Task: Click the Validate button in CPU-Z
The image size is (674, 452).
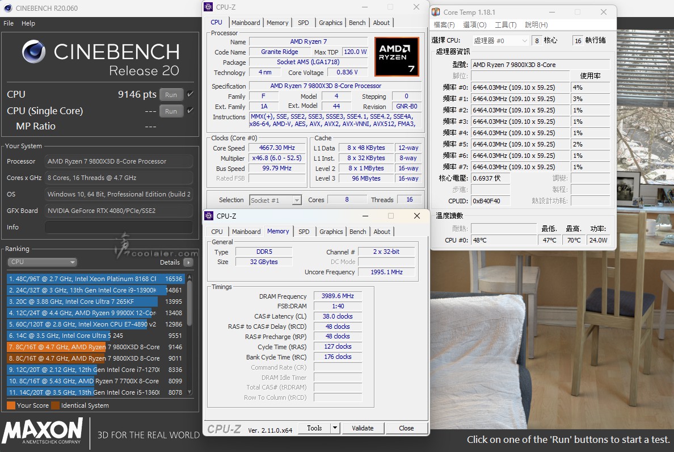Action: coord(363,428)
